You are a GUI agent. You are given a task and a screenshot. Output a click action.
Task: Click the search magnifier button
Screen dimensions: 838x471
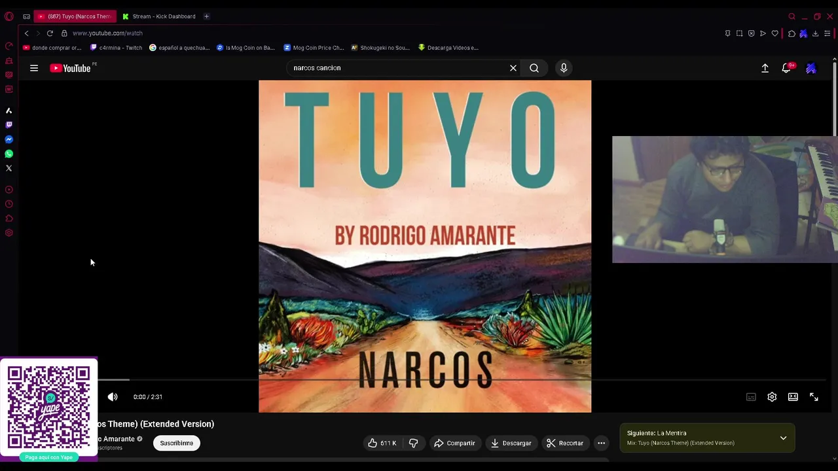534,68
